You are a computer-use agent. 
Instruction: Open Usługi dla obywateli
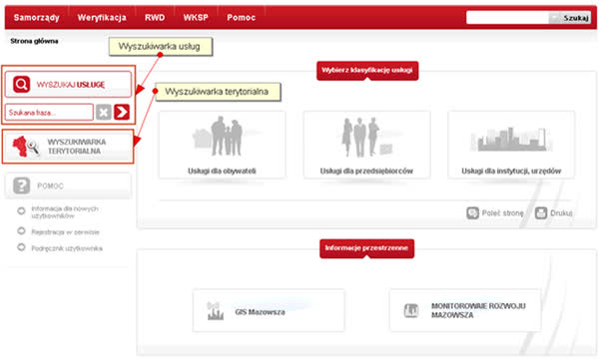(222, 171)
